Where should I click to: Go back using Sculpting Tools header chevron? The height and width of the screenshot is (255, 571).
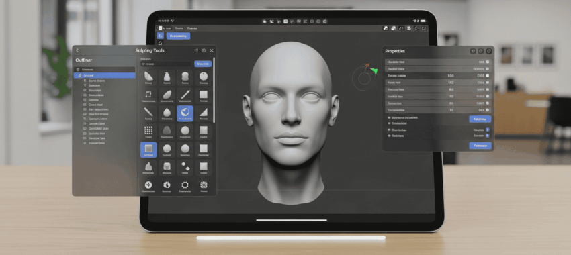77,50
